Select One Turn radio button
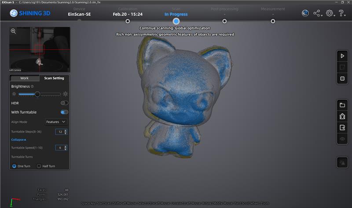This screenshot has width=352, height=208. (x=14, y=166)
